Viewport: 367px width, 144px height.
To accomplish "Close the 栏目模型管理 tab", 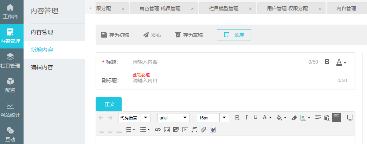I will click(250, 9).
